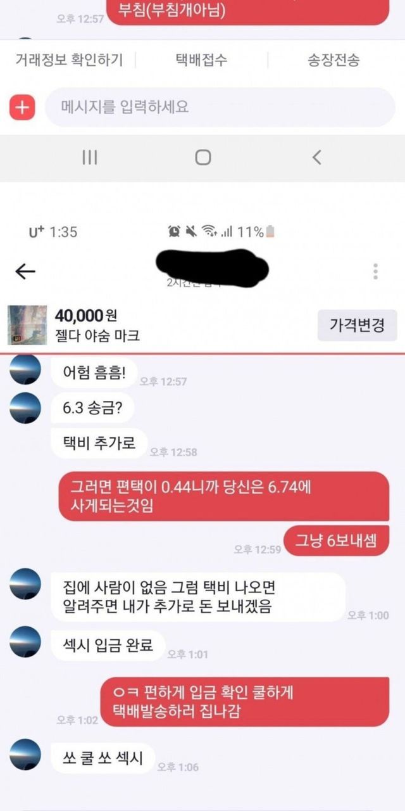Screen dimensions: 405x811
Task: Click the 가격변경 button
Action: tap(357, 326)
